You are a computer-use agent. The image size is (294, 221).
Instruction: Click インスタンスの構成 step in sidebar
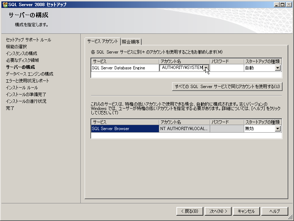pyautogui.click(x=22, y=54)
